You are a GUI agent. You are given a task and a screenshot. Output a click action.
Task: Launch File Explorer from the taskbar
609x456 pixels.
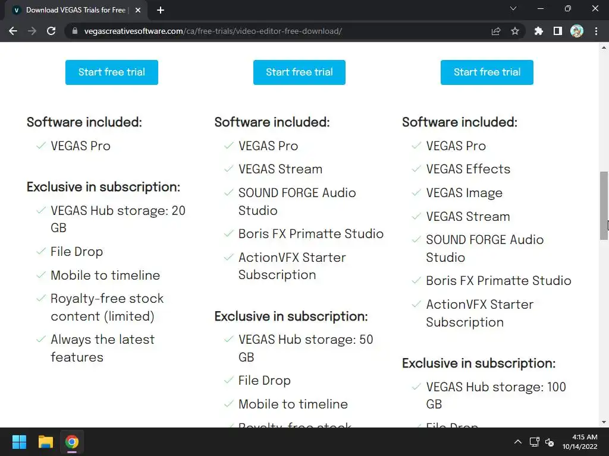pyautogui.click(x=46, y=442)
